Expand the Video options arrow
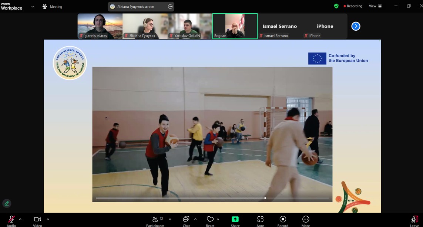Viewport: 423px width, 227px height. pos(48,219)
